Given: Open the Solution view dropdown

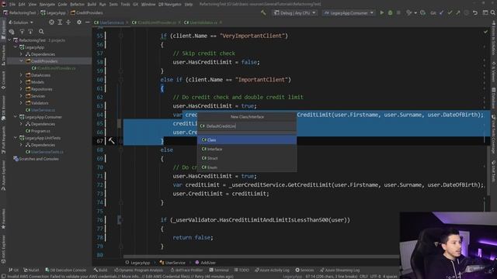Looking at the screenshot, I should (21, 22).
